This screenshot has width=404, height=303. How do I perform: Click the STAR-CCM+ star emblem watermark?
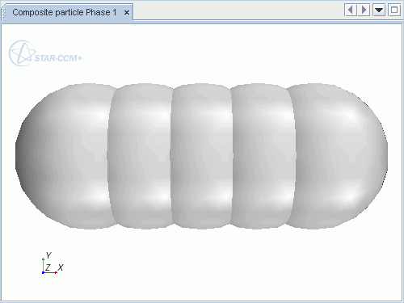[x=22, y=53]
